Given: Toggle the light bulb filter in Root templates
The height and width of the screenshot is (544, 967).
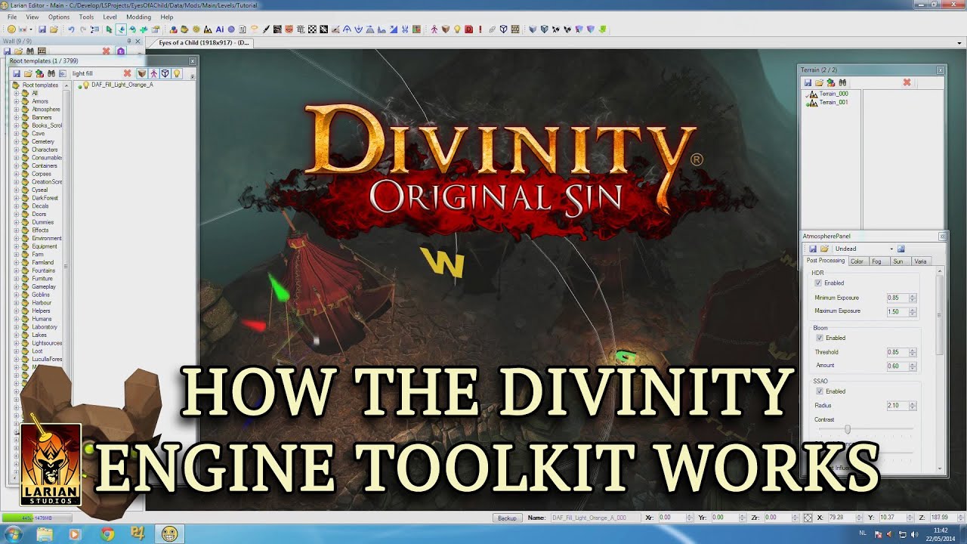Looking at the screenshot, I should point(177,73).
